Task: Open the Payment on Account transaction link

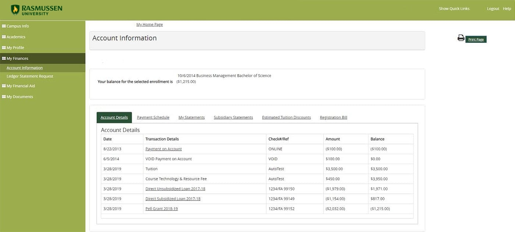Action: click(x=163, y=149)
